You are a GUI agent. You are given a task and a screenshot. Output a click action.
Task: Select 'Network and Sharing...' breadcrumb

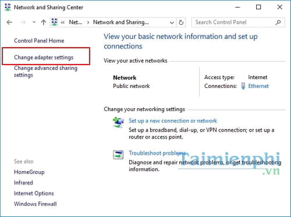click(x=121, y=22)
